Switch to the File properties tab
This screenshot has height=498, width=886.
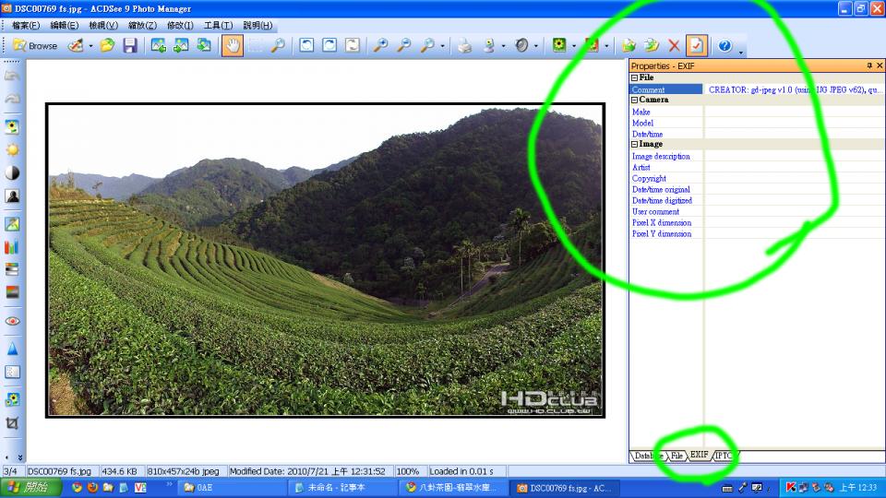pyautogui.click(x=677, y=456)
